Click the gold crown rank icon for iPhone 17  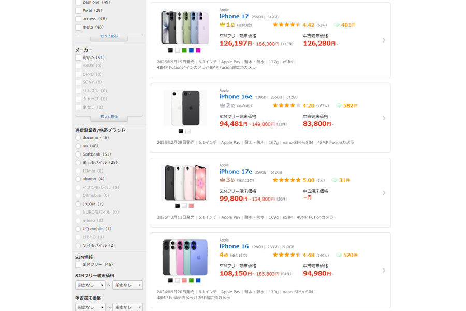tap(222, 25)
